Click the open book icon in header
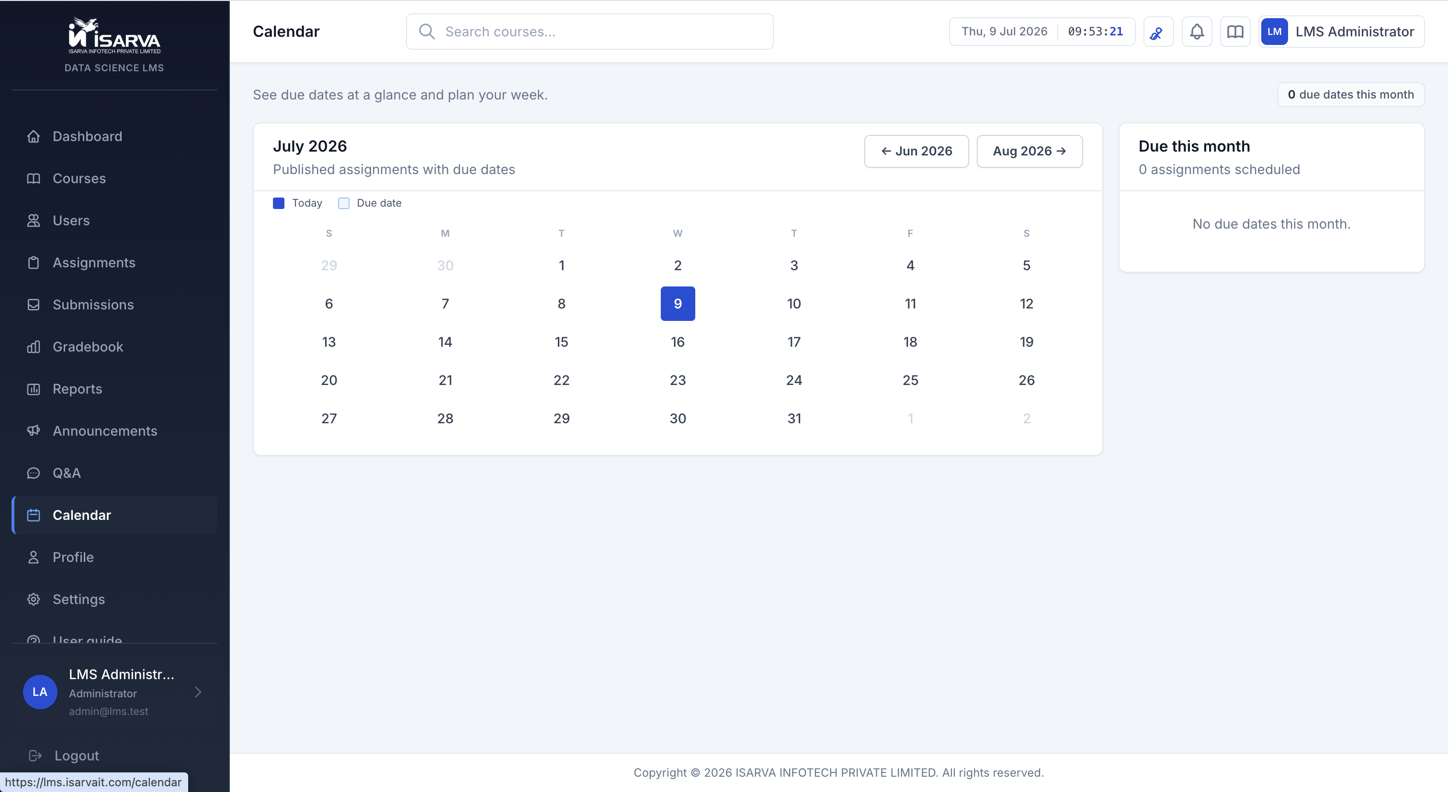The width and height of the screenshot is (1448, 792). click(1235, 32)
